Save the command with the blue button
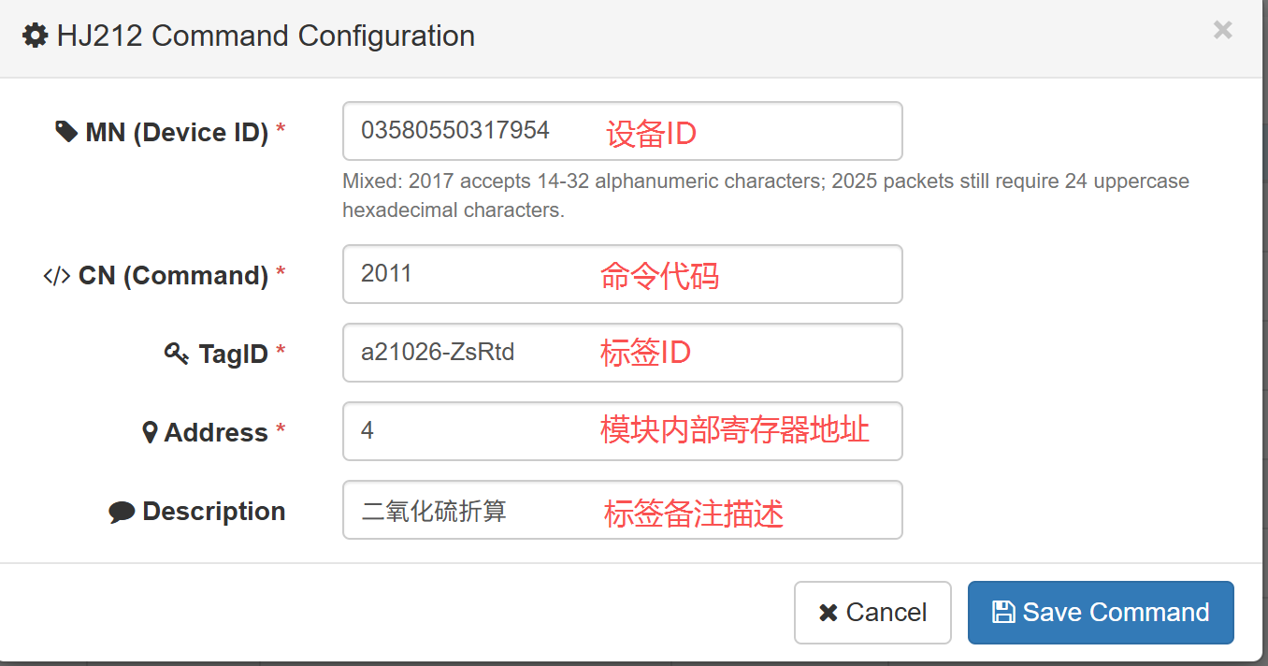This screenshot has height=666, width=1268. coord(1101,613)
